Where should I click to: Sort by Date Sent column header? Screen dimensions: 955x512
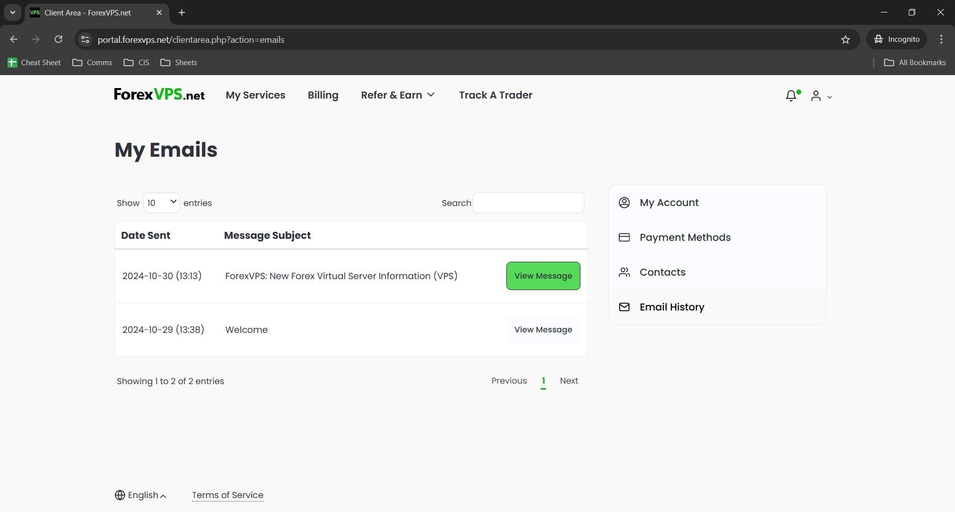pyautogui.click(x=145, y=235)
